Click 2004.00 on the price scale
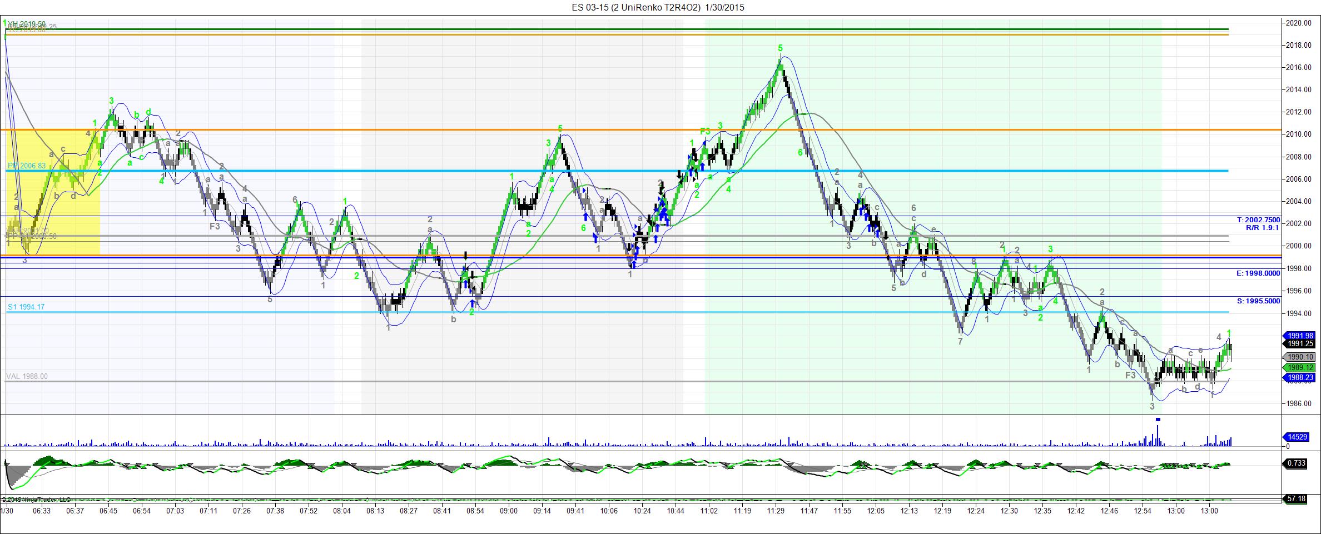Image resolution: width=1321 pixels, height=534 pixels. coord(1300,201)
